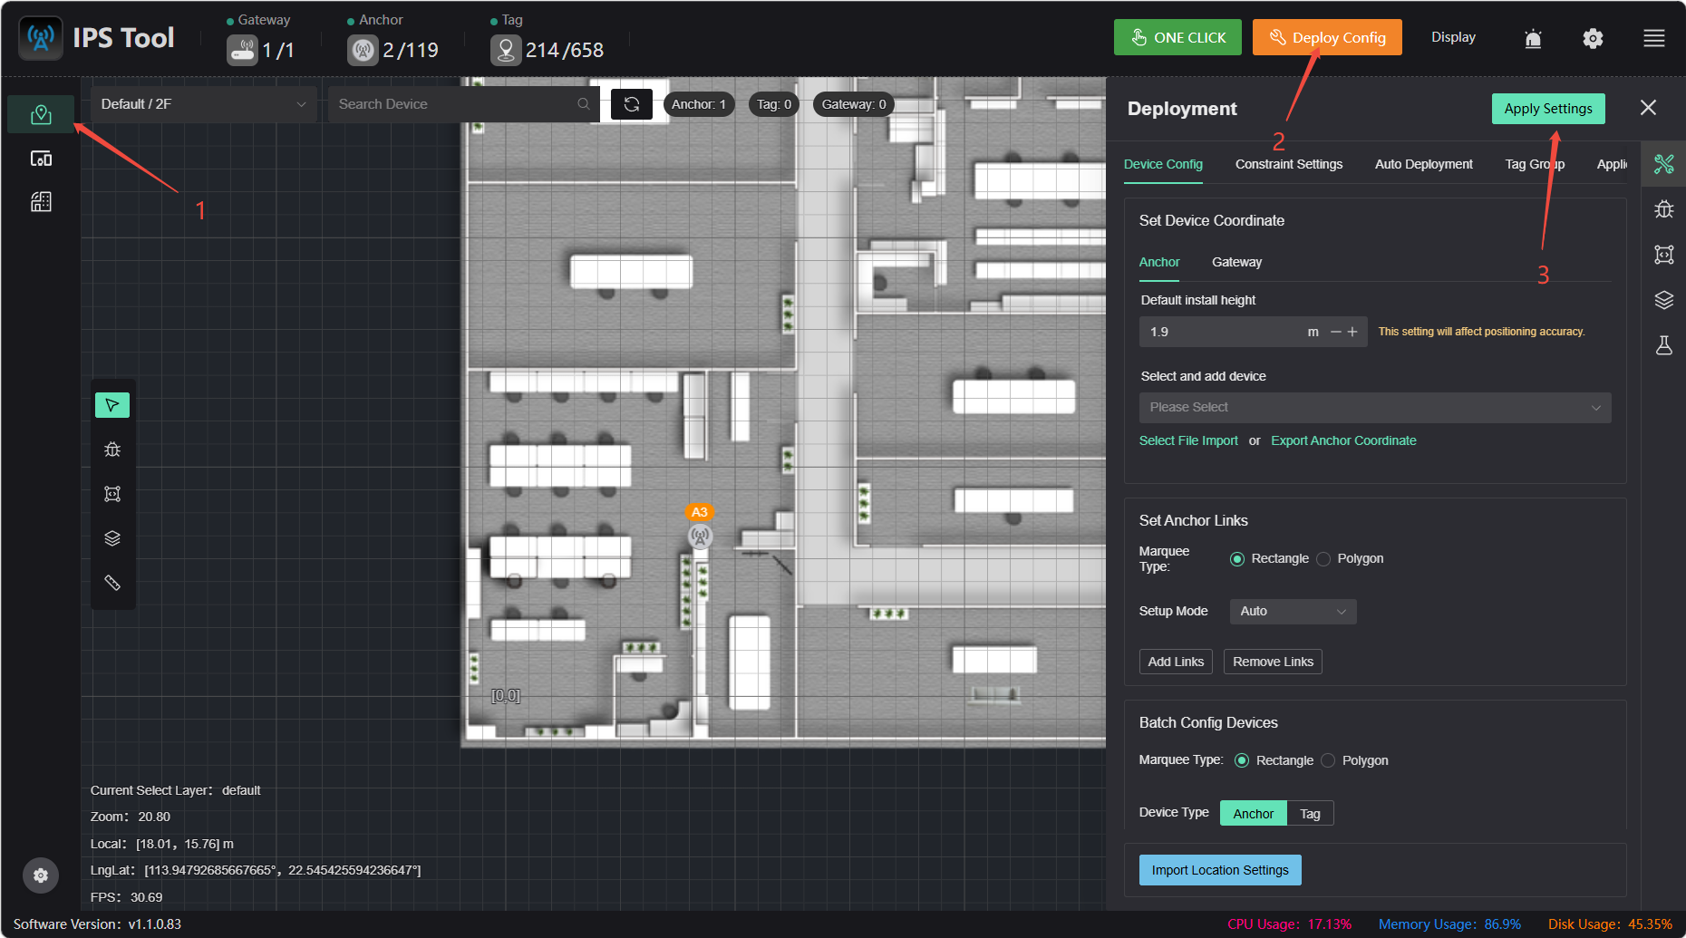
Task: Click the Software Version v1.1.0.83 text
Action: coord(97,924)
